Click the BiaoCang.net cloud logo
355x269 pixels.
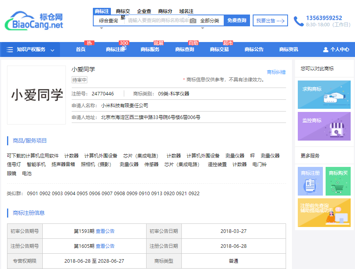click(34, 21)
